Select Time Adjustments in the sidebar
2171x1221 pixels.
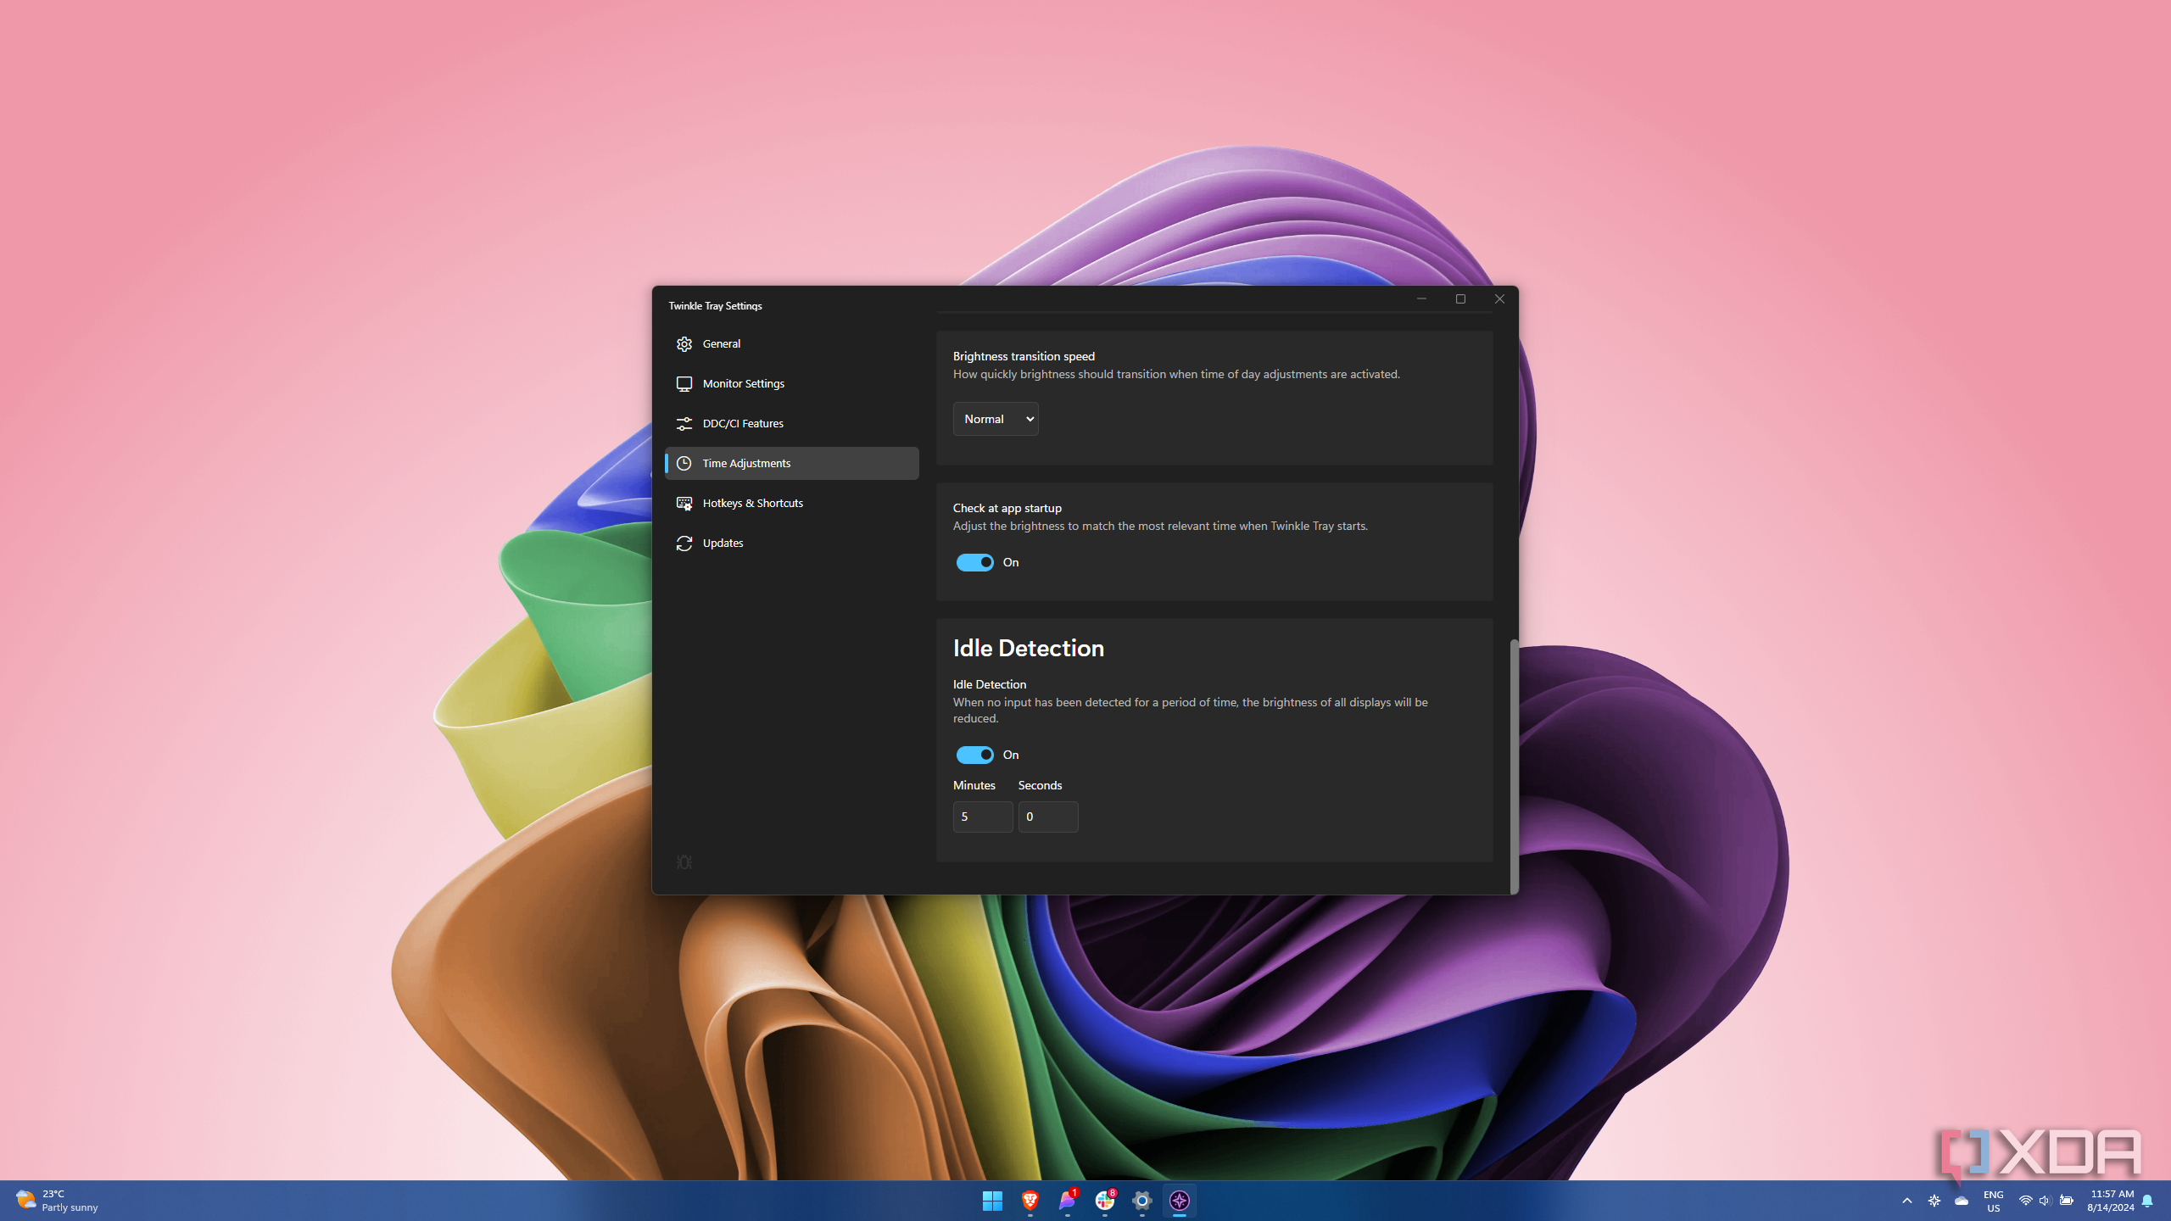click(x=791, y=463)
